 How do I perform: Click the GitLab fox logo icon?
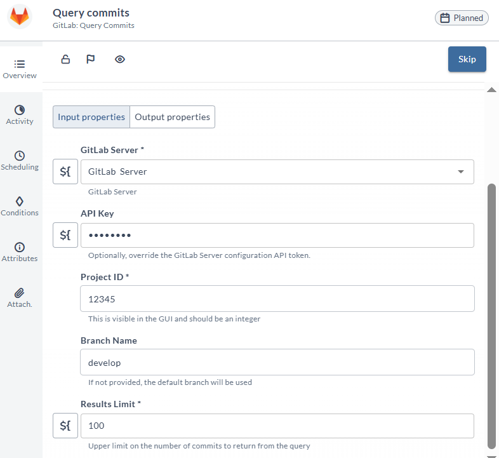coord(20,17)
